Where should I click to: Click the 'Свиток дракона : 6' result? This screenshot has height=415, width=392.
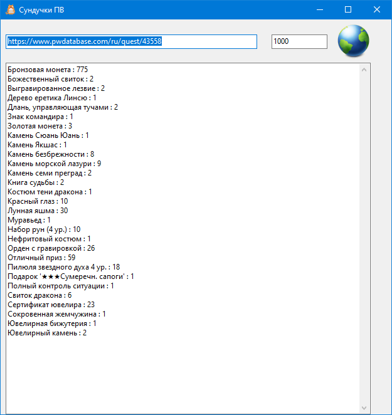40,295
